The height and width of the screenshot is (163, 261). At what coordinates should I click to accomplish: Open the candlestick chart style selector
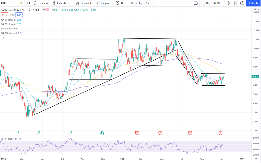tap(28, 3)
